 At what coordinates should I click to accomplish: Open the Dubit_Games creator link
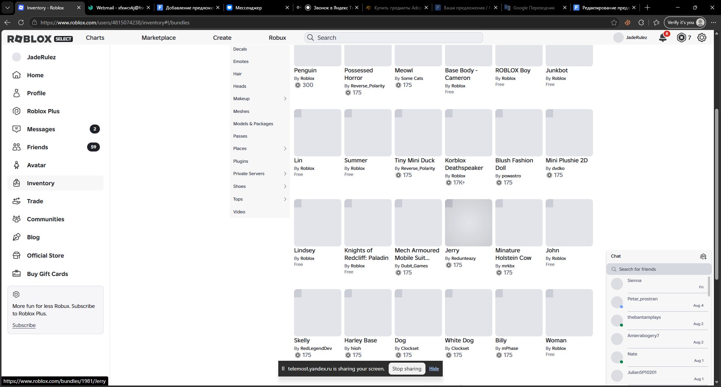click(x=415, y=266)
